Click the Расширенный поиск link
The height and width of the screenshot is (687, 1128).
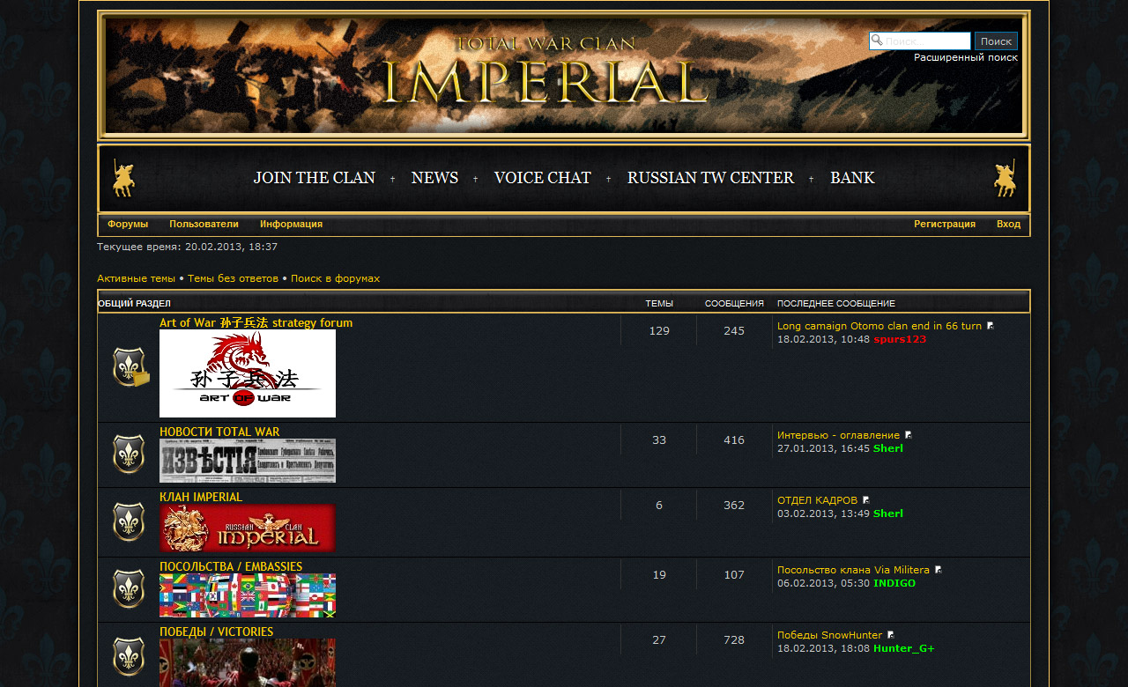pos(965,57)
